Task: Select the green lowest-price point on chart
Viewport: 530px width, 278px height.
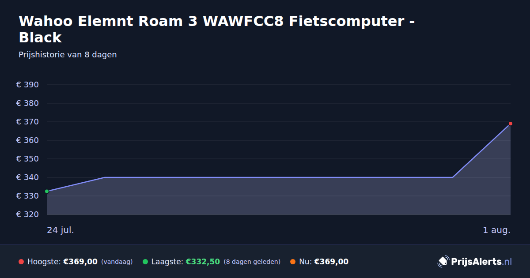Action: point(47,191)
